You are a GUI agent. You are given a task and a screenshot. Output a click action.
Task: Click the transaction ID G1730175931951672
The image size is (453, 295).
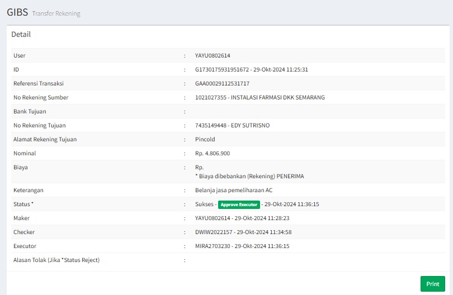click(221, 70)
